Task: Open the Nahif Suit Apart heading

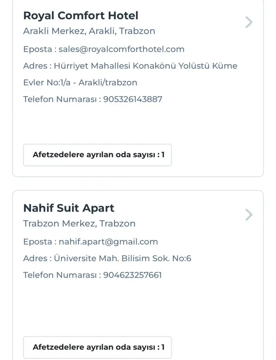Action: 69,208
